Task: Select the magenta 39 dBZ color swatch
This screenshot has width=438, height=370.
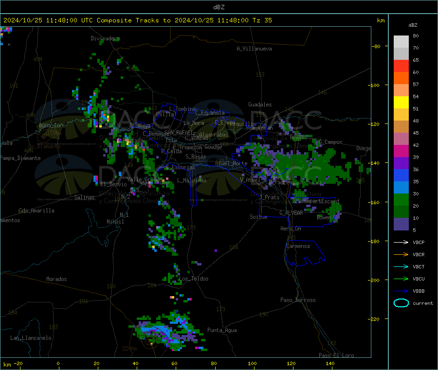Action: coord(401,151)
